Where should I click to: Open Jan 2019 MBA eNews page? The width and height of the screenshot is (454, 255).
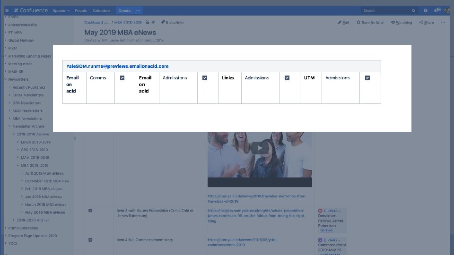click(43, 196)
